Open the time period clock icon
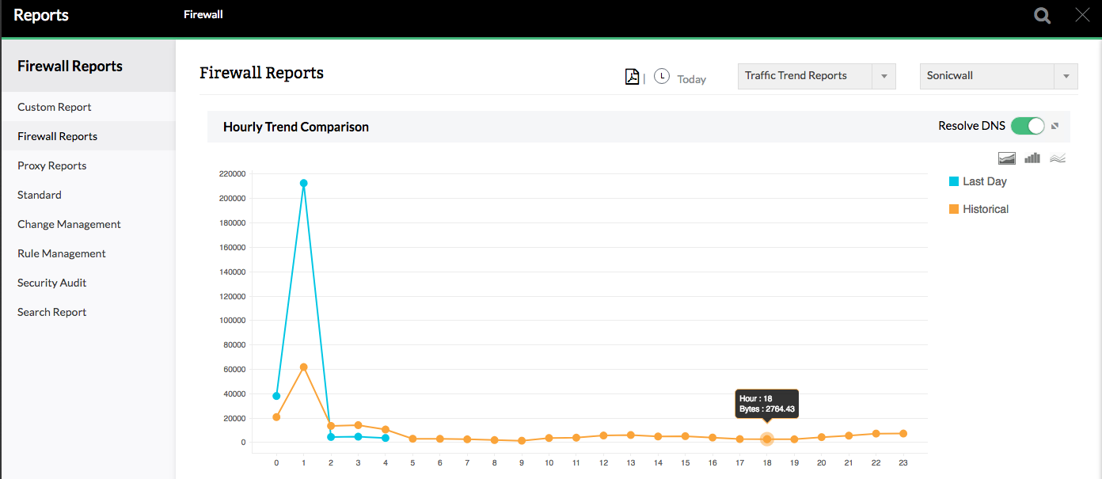This screenshot has height=479, width=1102. tap(662, 76)
